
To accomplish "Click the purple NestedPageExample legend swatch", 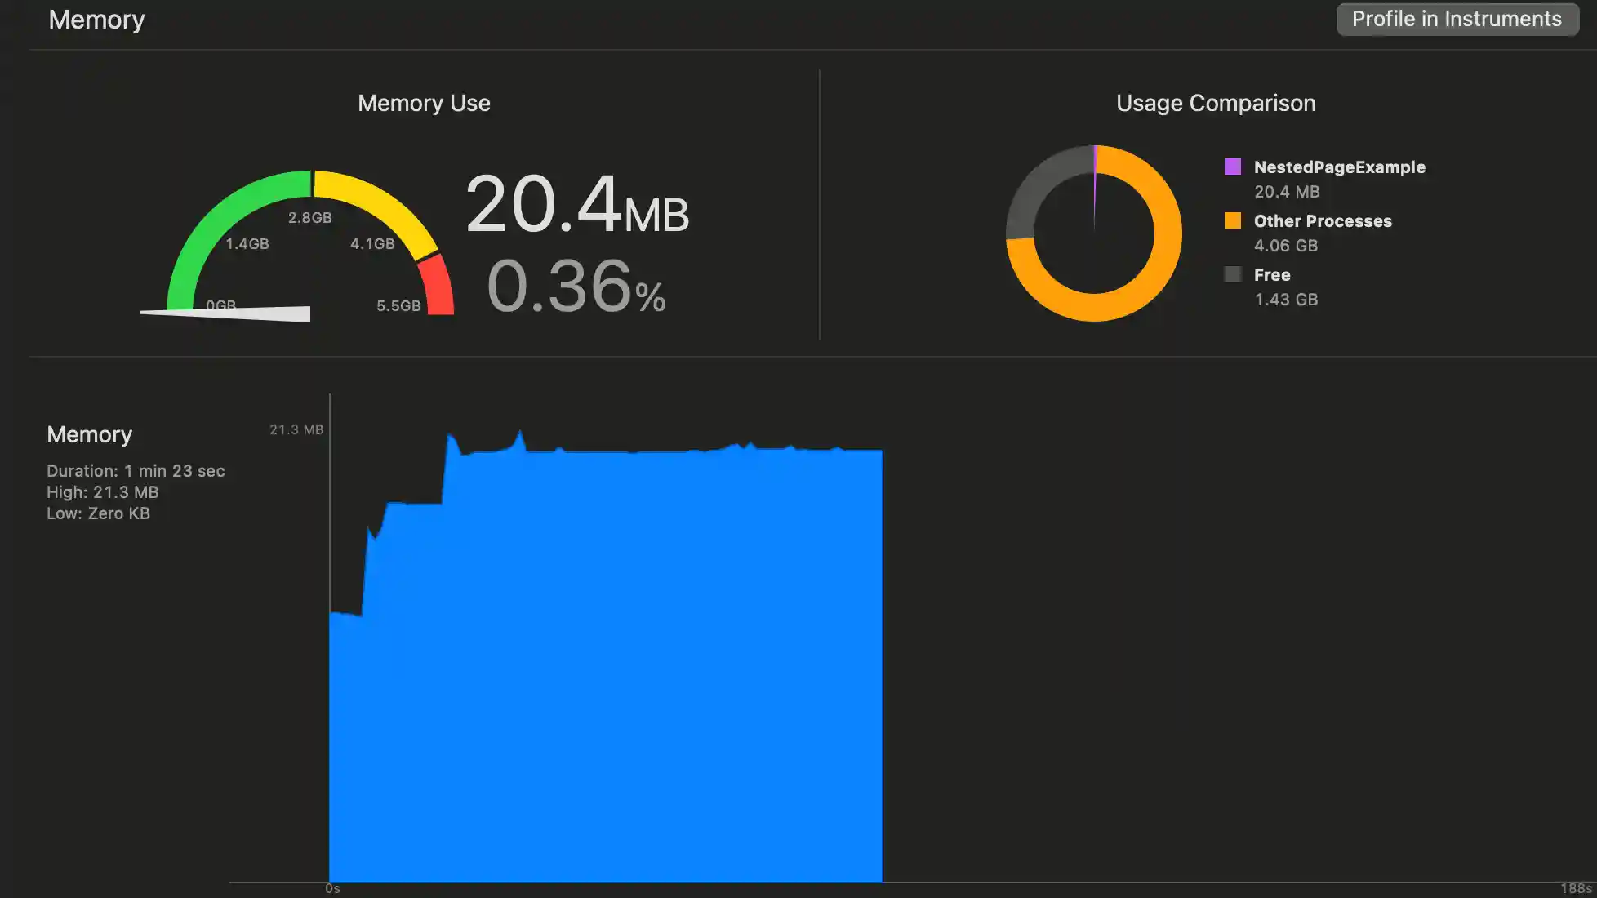I will coord(1233,167).
